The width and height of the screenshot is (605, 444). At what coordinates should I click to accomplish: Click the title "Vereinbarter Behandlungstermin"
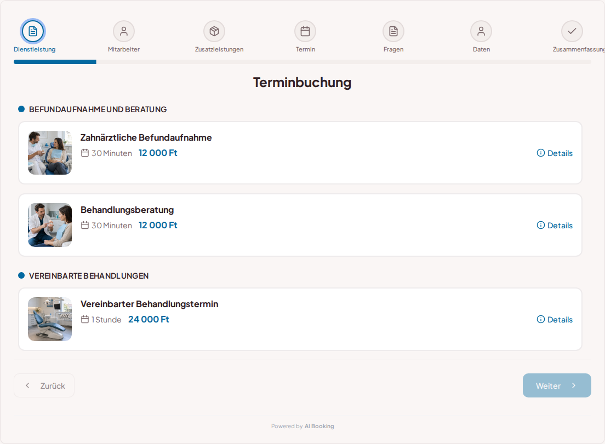pyautogui.click(x=149, y=304)
